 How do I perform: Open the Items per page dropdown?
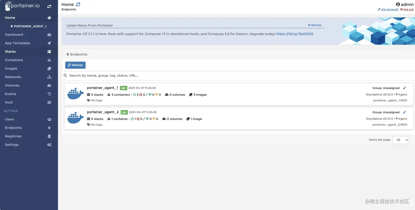coord(400,140)
